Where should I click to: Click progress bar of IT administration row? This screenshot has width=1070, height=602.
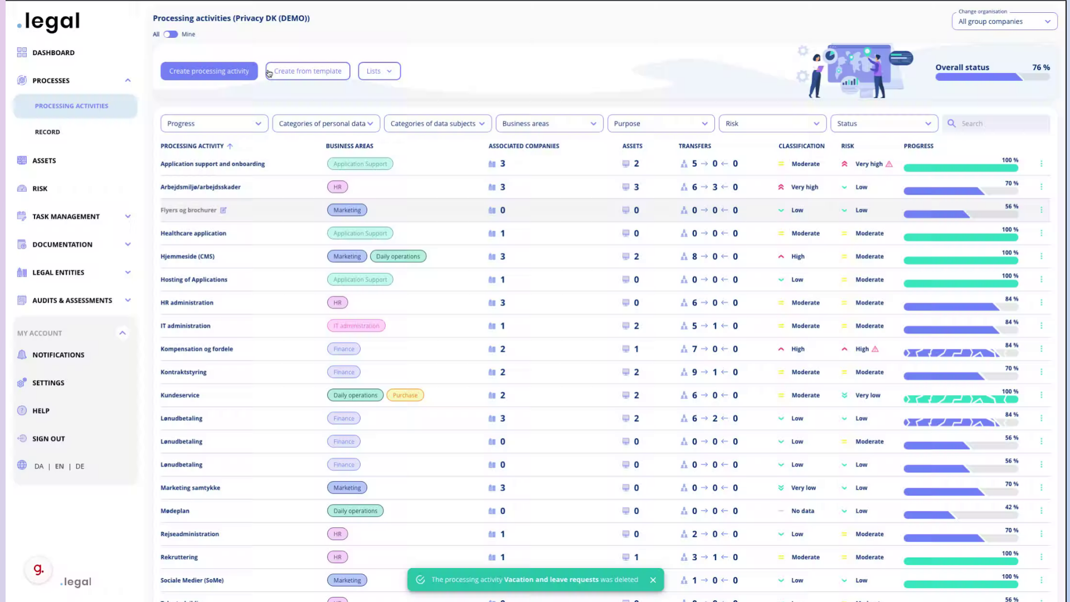(x=961, y=330)
